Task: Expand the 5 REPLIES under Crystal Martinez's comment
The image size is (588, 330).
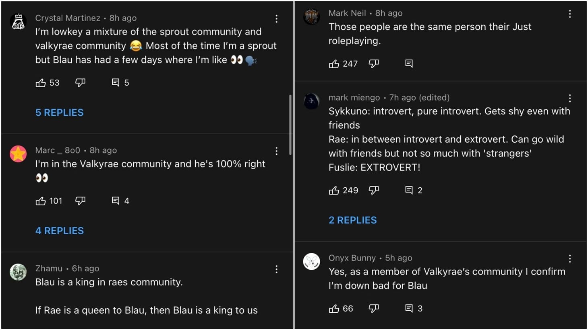Action: click(59, 113)
